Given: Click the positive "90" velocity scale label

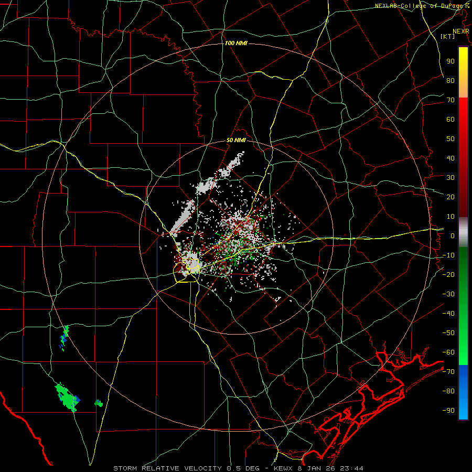Looking at the screenshot, I should [x=450, y=61].
